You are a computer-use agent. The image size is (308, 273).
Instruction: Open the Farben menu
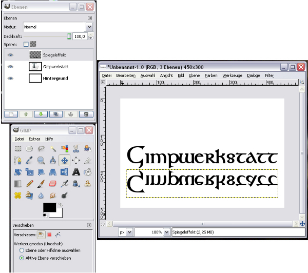pyautogui.click(x=211, y=75)
